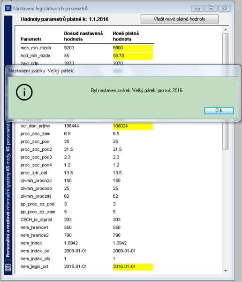Click the new value 790 for nem_hranice2

tap(116, 235)
